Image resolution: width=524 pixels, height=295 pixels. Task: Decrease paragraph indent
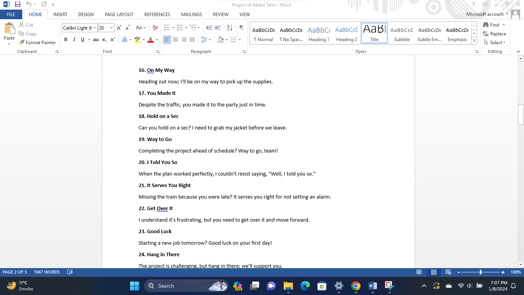(x=209, y=28)
